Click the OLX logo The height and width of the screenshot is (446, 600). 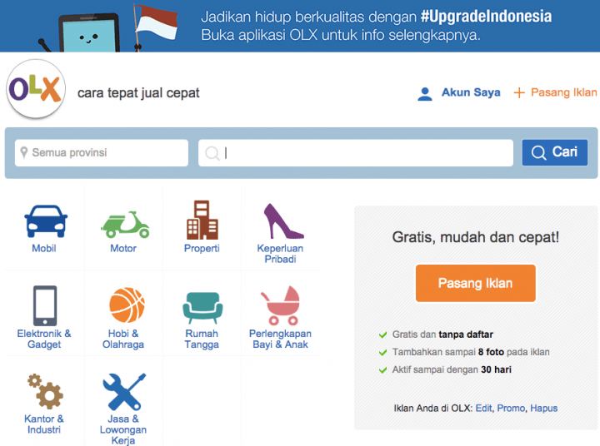coord(36,89)
